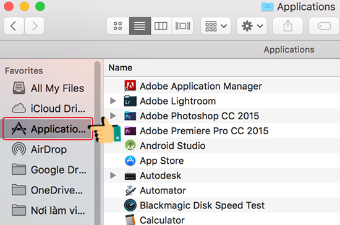Open OneDrive folder in sidebar

click(48, 190)
